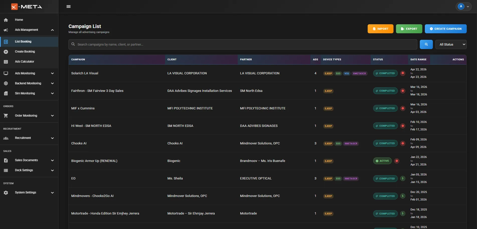Expand Backend Monitoring menu
Viewport: 477px width, 229px height.
29,83
